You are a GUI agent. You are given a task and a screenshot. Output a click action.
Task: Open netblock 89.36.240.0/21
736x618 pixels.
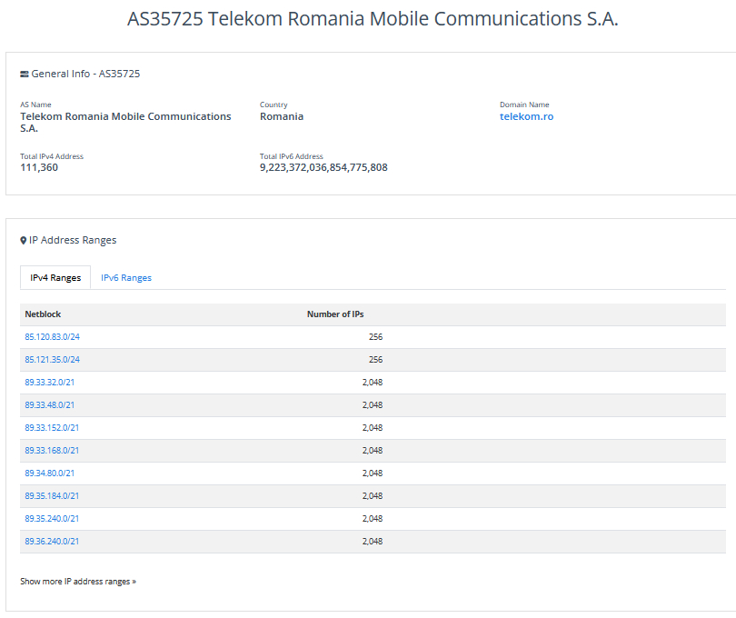click(x=52, y=542)
